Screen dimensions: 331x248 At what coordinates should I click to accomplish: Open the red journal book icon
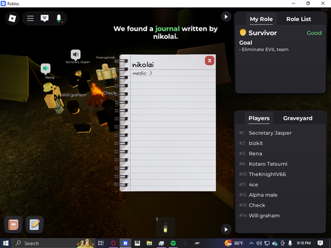(x=13, y=225)
